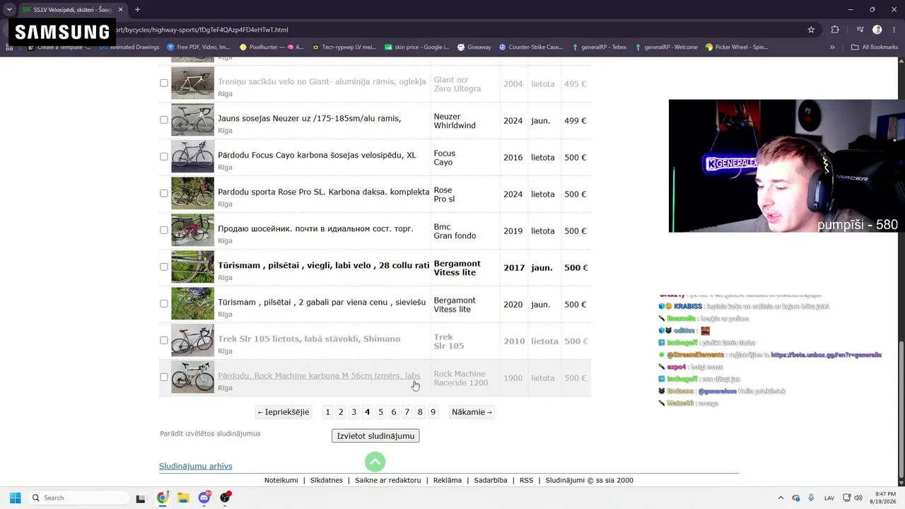Open the Pixelhunter bookmark
The height and width of the screenshot is (509, 905).
[271, 47]
